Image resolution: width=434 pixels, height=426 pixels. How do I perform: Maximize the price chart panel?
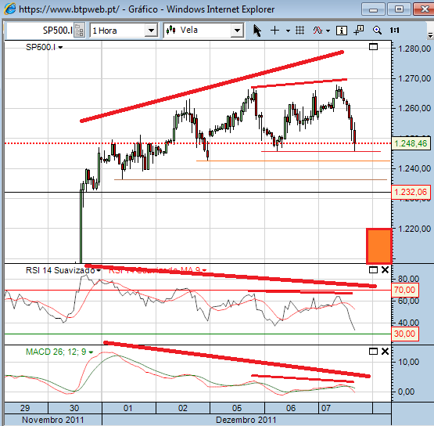tap(373, 47)
